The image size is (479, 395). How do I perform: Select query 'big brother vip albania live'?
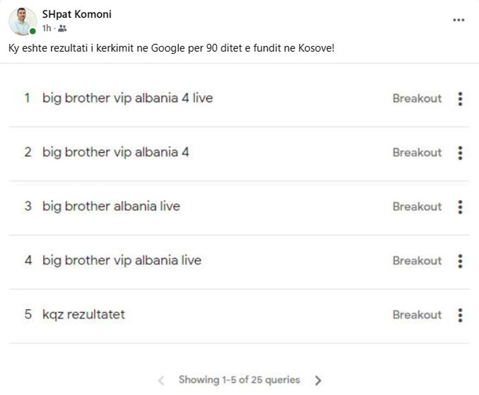pyautogui.click(x=122, y=261)
